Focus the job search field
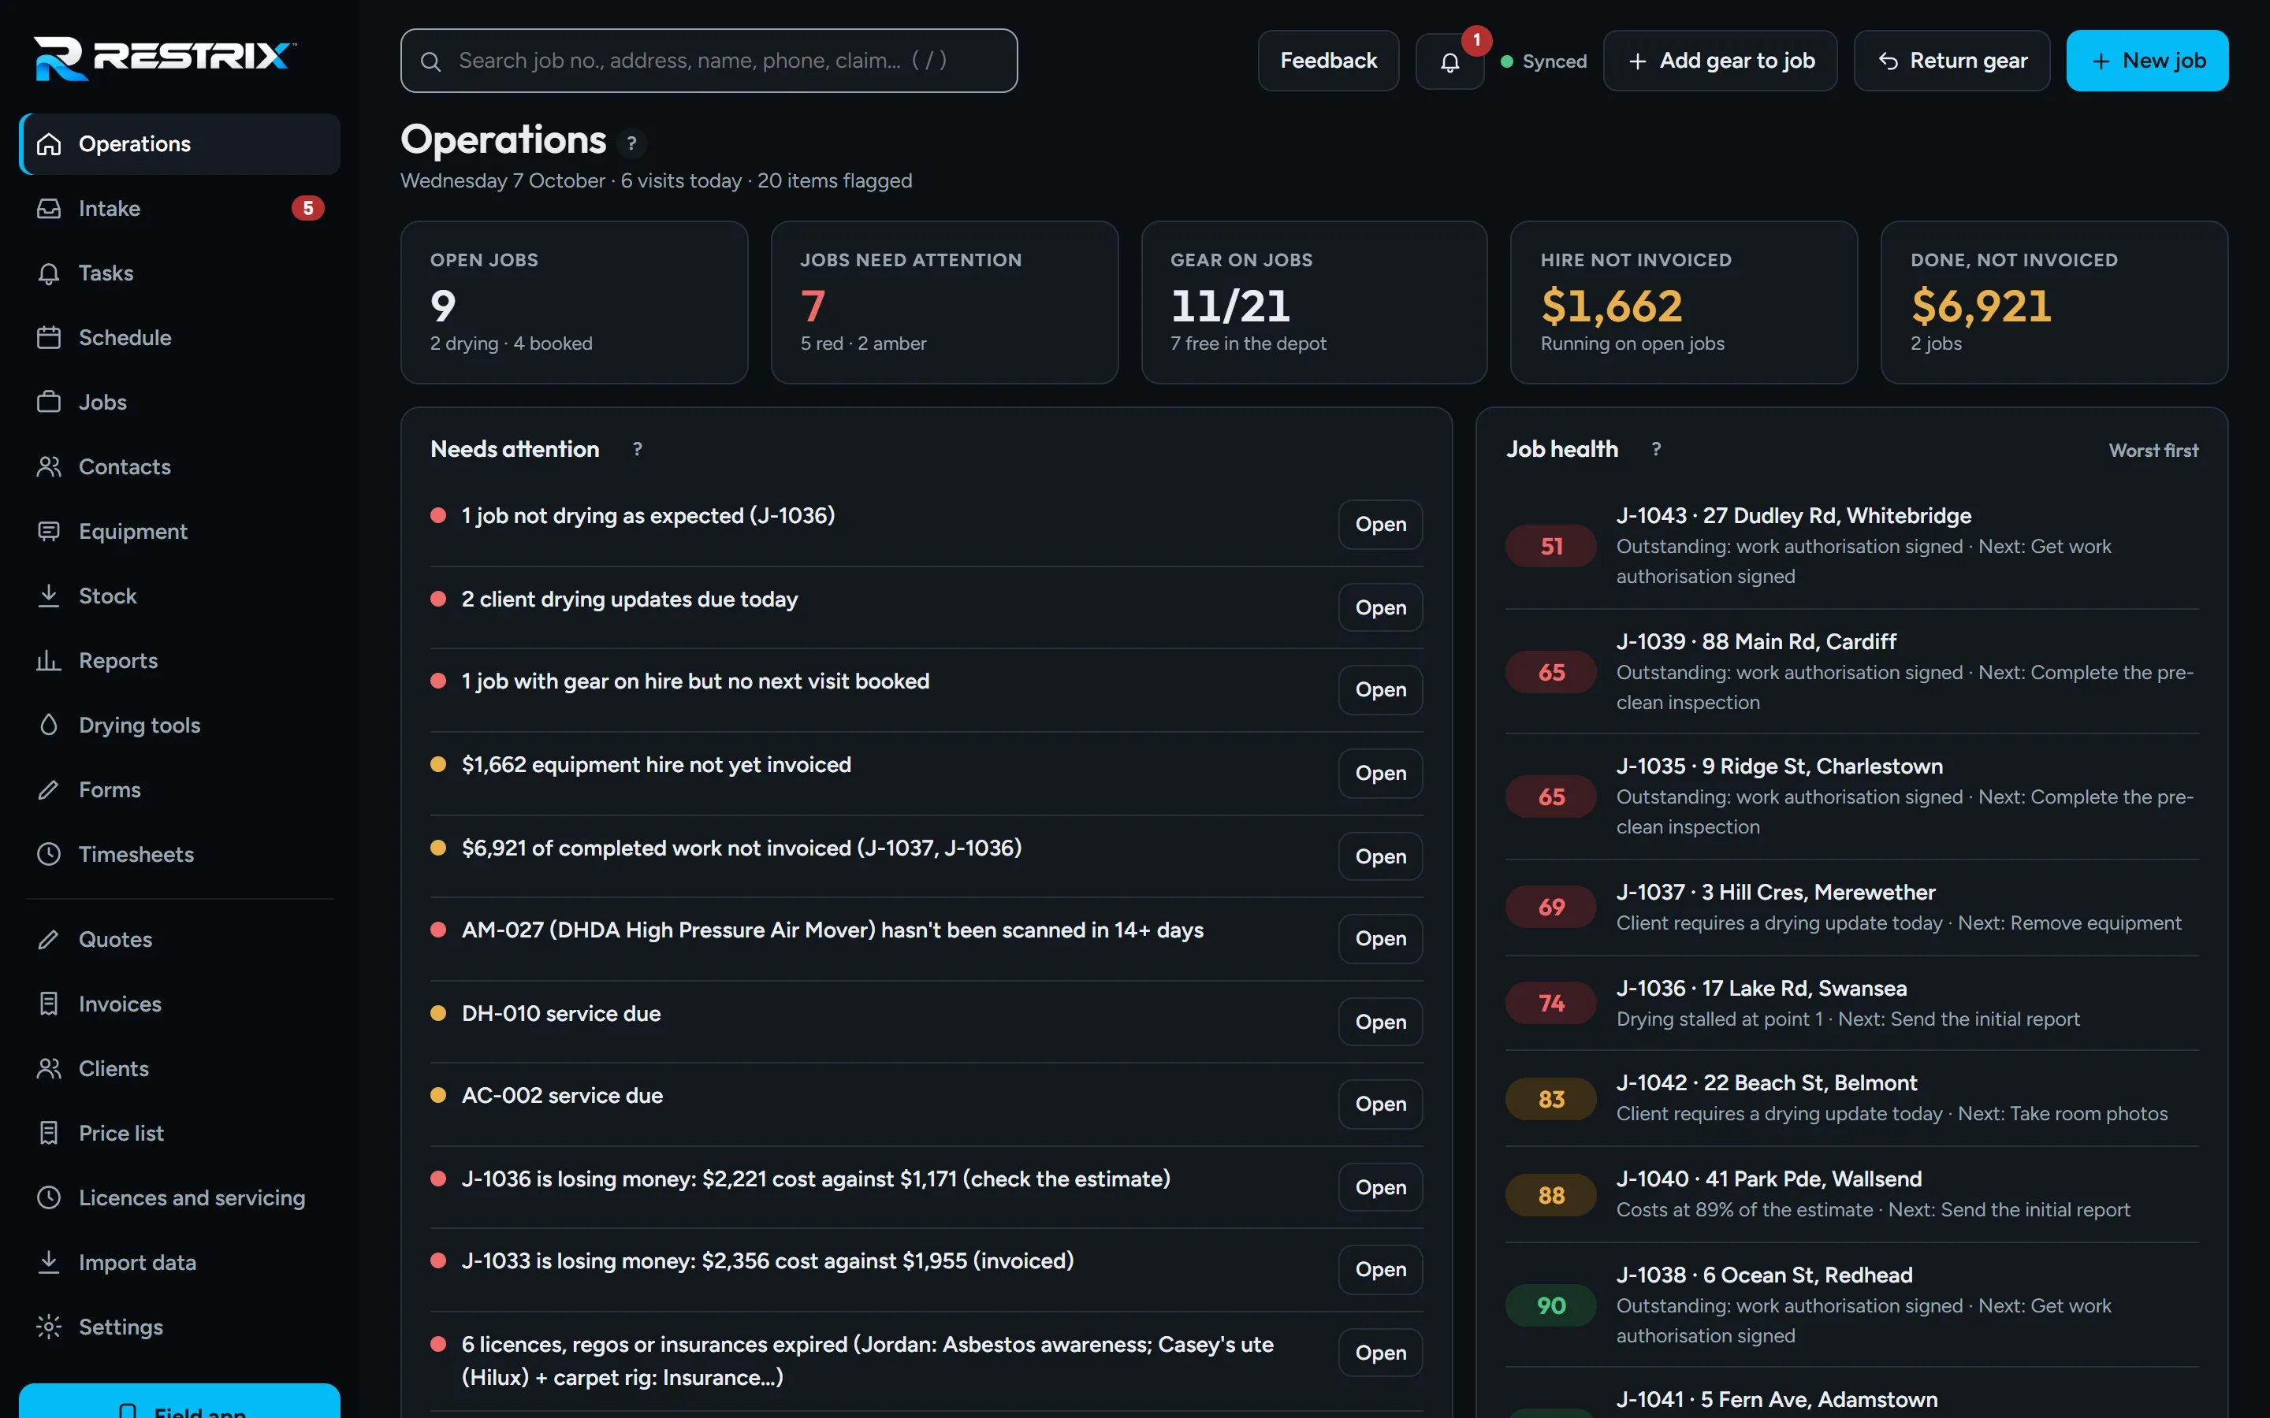This screenshot has height=1418, width=2270. click(x=709, y=61)
